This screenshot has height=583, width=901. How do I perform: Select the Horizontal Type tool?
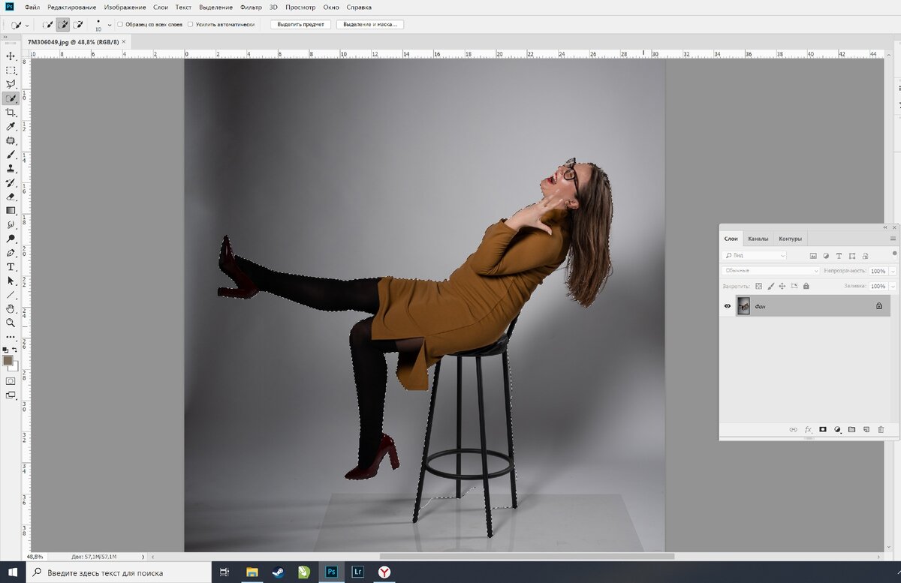pos(11,266)
